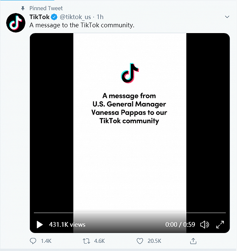Click the TikTok logo inside the video

pyautogui.click(x=130, y=73)
